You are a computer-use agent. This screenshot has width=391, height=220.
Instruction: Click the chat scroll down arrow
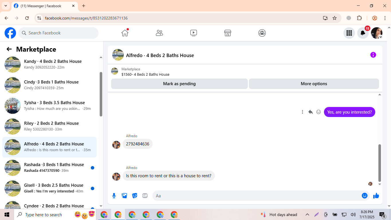[380, 184]
